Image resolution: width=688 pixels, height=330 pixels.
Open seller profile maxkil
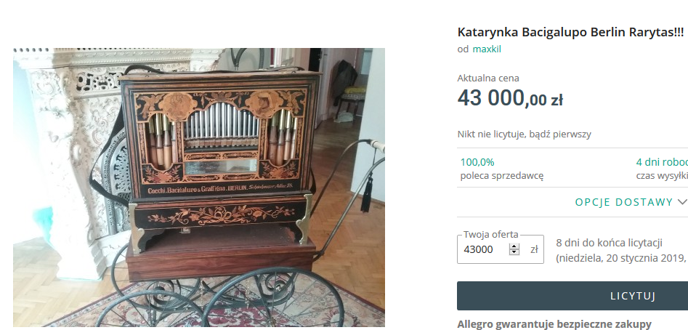point(487,49)
